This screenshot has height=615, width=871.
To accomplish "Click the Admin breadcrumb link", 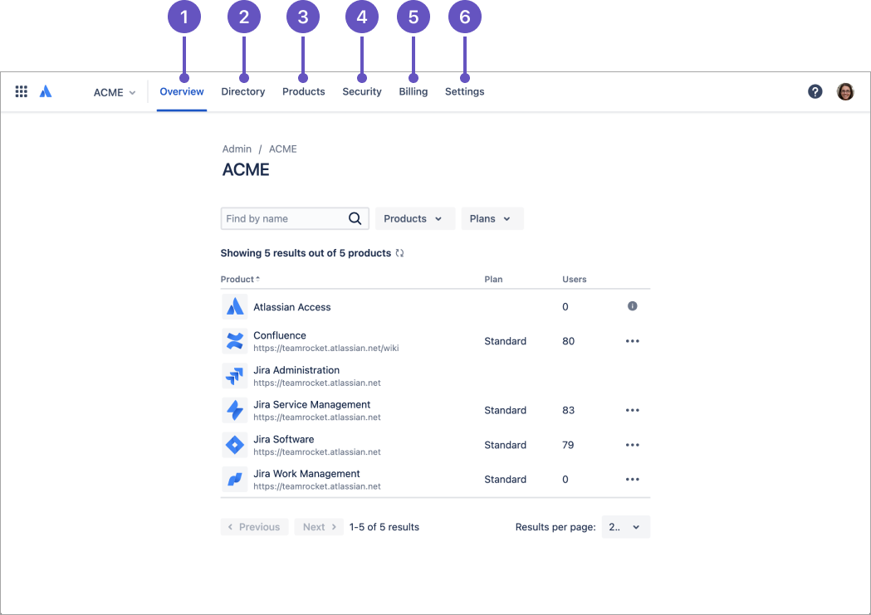I will (x=237, y=149).
